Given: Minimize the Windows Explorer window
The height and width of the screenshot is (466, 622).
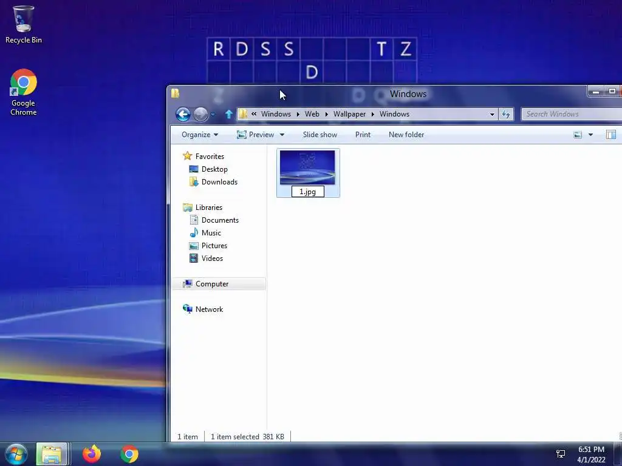Looking at the screenshot, I should tap(595, 92).
